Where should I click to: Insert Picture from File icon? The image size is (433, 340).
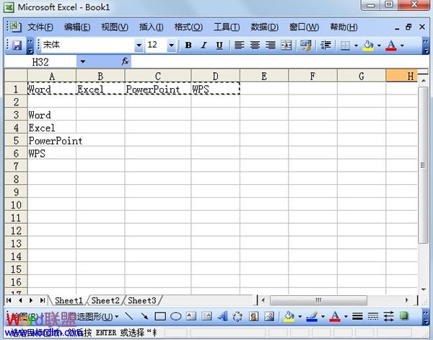click(269, 316)
